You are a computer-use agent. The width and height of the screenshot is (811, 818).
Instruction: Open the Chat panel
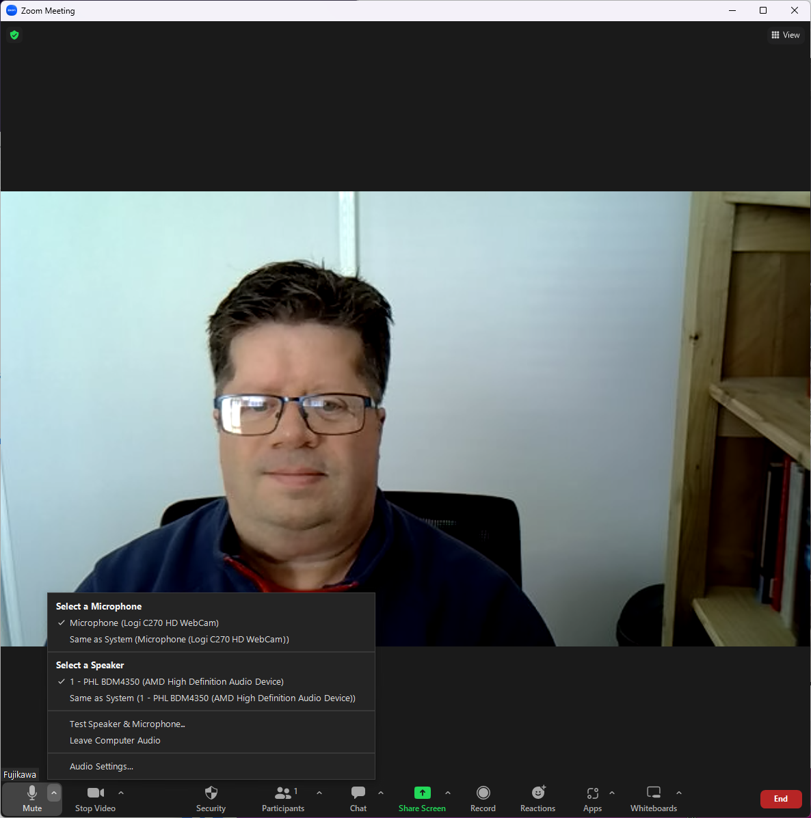(358, 793)
